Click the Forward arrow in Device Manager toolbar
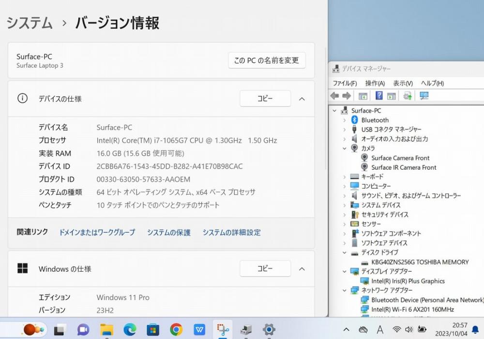484x339 pixels. coord(347,96)
